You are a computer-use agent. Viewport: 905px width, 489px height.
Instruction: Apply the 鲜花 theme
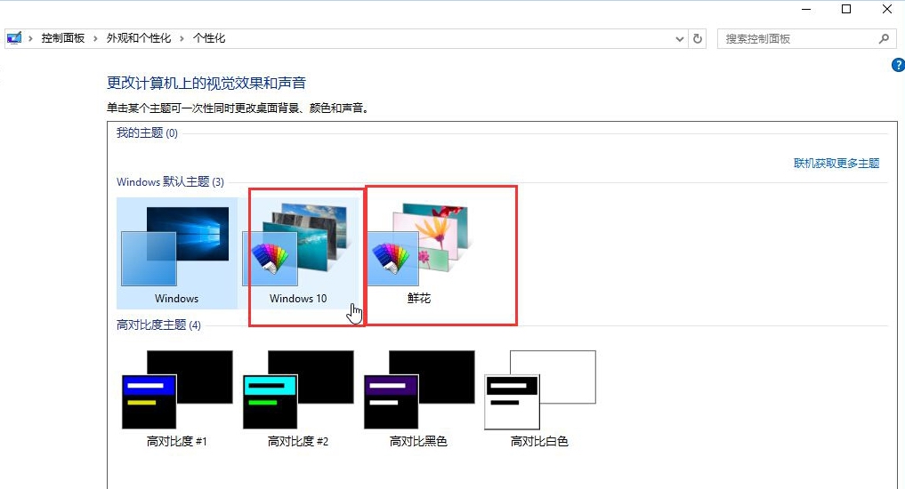[418, 253]
